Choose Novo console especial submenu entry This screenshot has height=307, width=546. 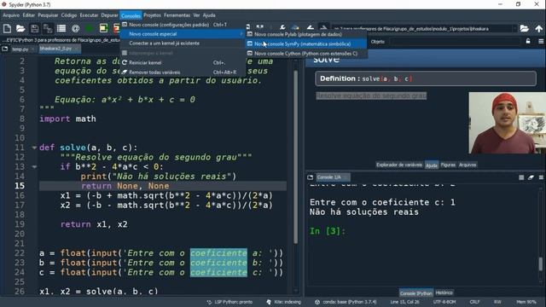point(182,34)
